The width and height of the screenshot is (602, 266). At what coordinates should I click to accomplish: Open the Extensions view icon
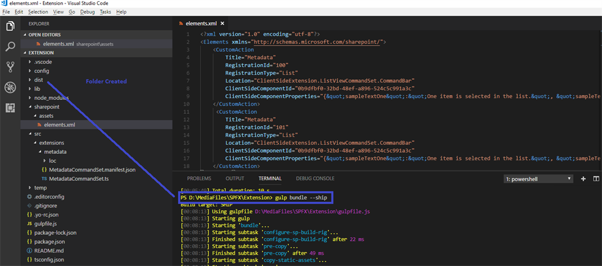tap(10, 108)
